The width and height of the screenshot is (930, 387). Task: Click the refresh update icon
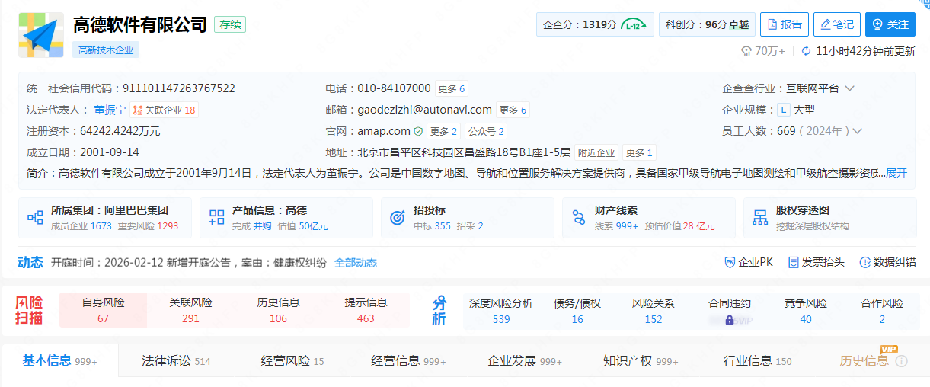tap(807, 51)
